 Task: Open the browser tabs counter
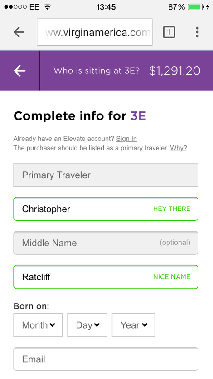pos(169,32)
